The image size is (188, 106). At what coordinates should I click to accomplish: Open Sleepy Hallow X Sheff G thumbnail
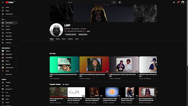[124, 65]
